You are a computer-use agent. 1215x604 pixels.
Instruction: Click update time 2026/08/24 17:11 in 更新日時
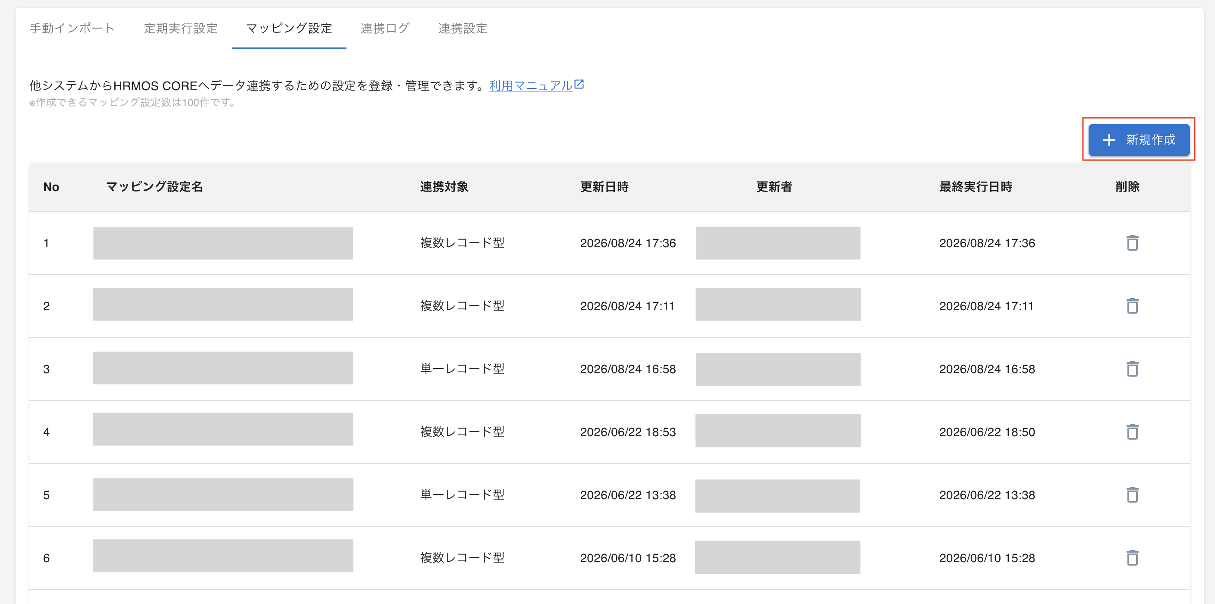point(627,306)
